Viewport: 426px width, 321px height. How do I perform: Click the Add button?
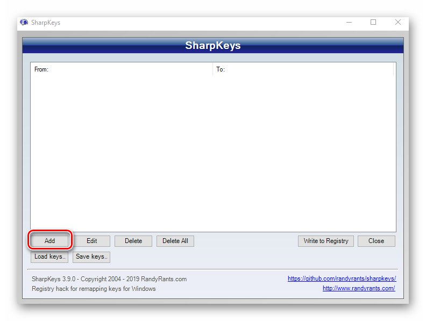tap(49, 240)
